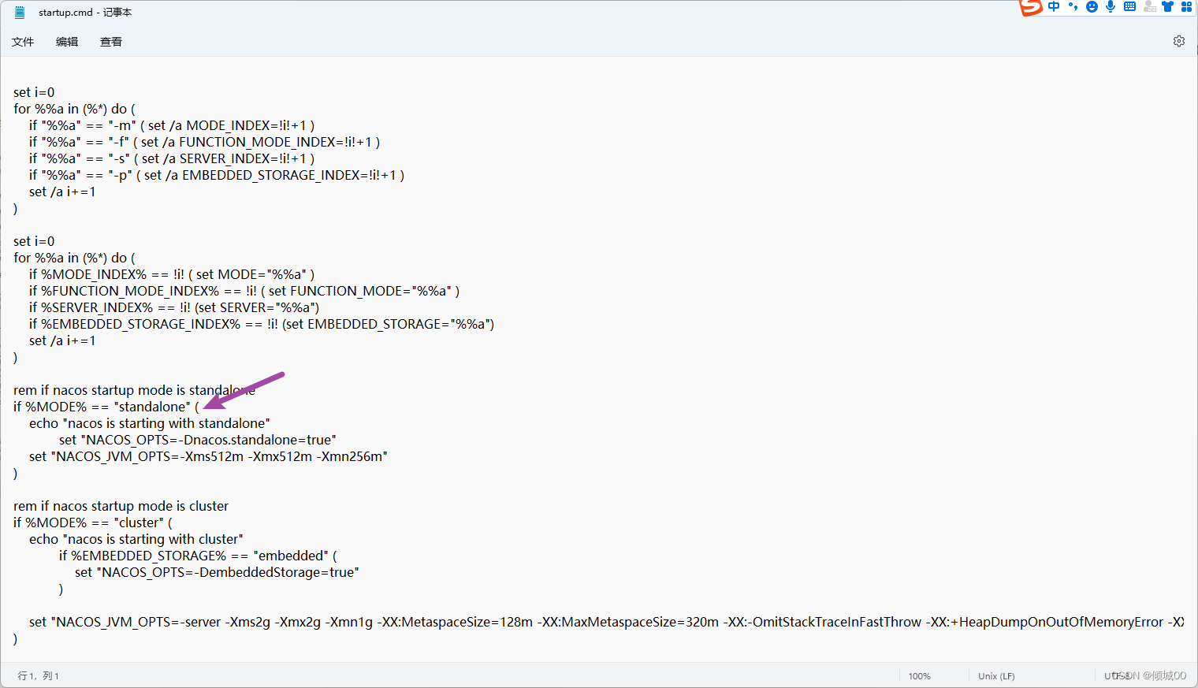Open Sogou skin shirt icon
This screenshot has width=1198, height=688.
tap(1167, 6)
